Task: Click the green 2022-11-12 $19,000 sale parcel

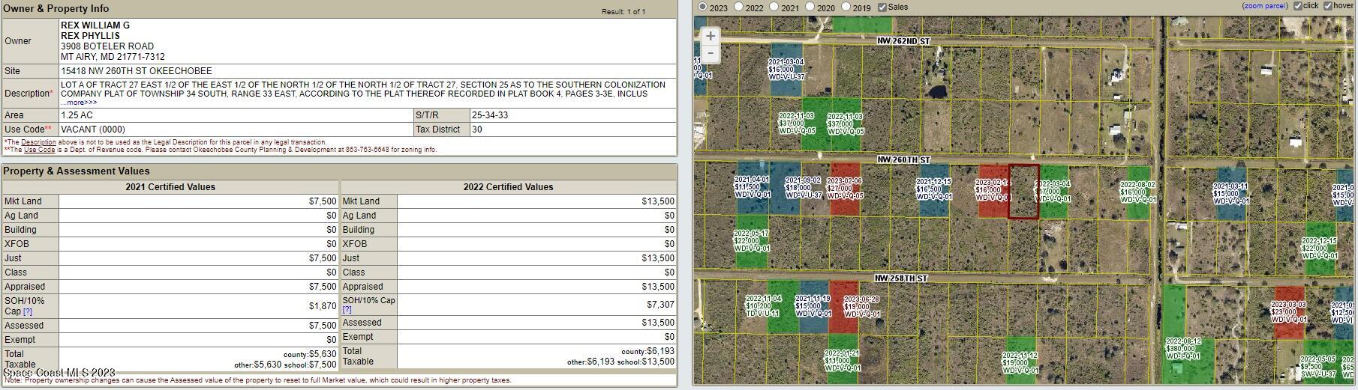Action: pos(1020,362)
